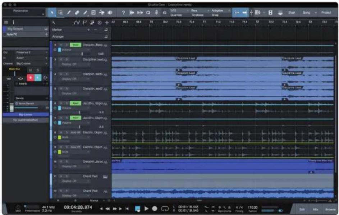Toggle the inspector blue Monitor button
The image size is (339, 215).
point(38,78)
